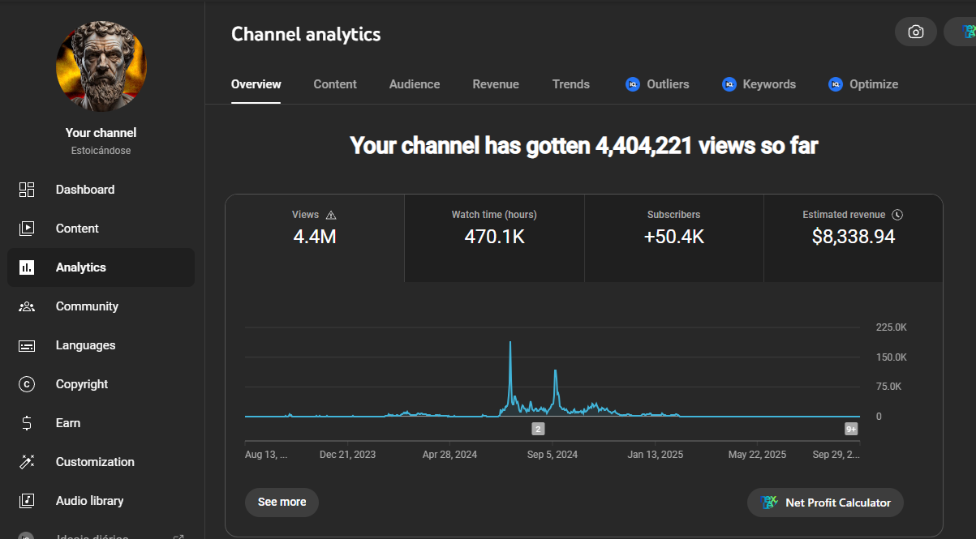Click the Earn dollar sign icon
The height and width of the screenshot is (539, 976).
(x=27, y=423)
